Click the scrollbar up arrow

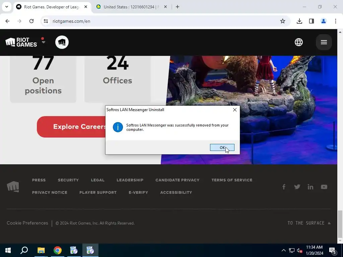340,32
